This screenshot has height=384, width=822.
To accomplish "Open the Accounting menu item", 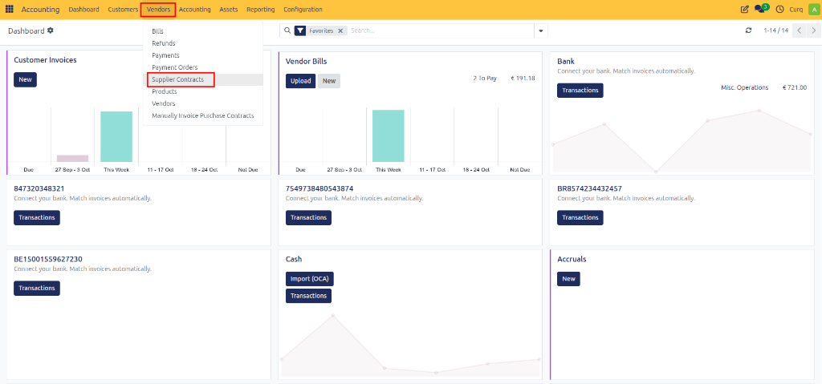I will (194, 10).
